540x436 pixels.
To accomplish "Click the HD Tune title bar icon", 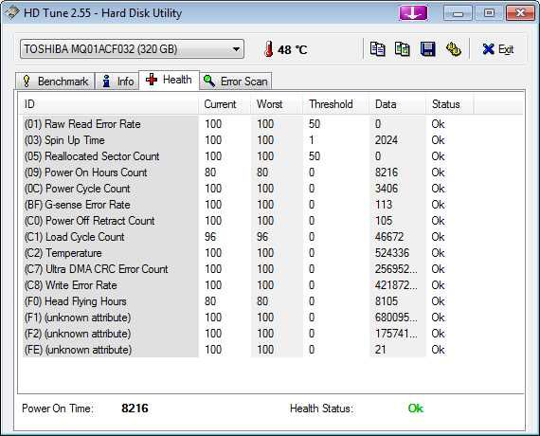I will point(12,12).
